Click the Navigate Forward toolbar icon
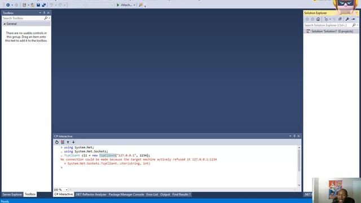This screenshot has width=361, height=203. [x=16, y=5]
